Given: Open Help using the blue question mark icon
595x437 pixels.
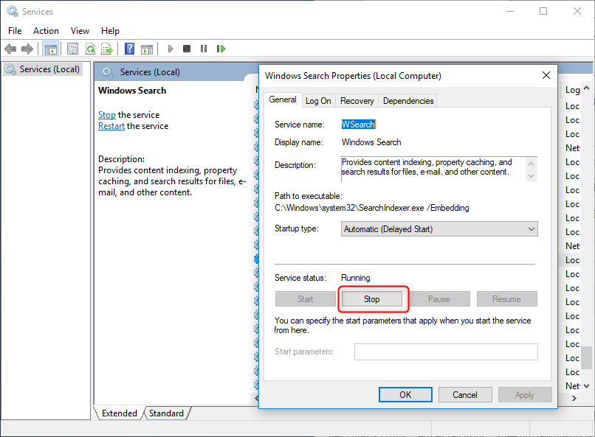Looking at the screenshot, I should click(129, 49).
